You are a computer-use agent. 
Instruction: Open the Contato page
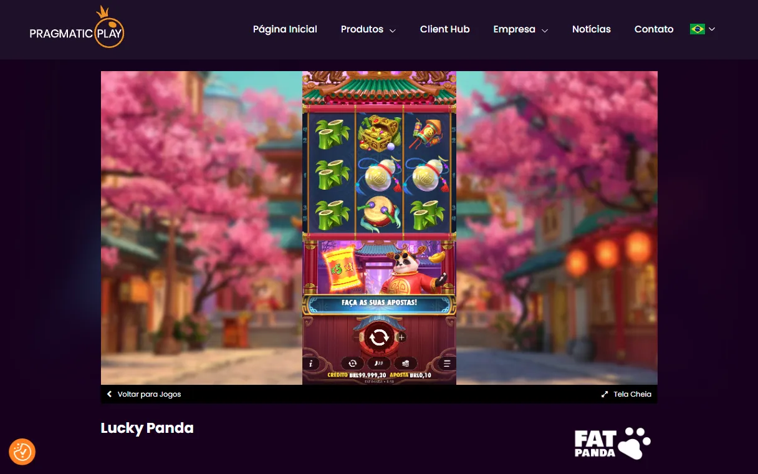pyautogui.click(x=654, y=29)
